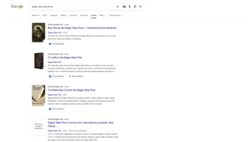
Task: Open O melhor de Edgar Allan Poe link
Action: point(65,58)
